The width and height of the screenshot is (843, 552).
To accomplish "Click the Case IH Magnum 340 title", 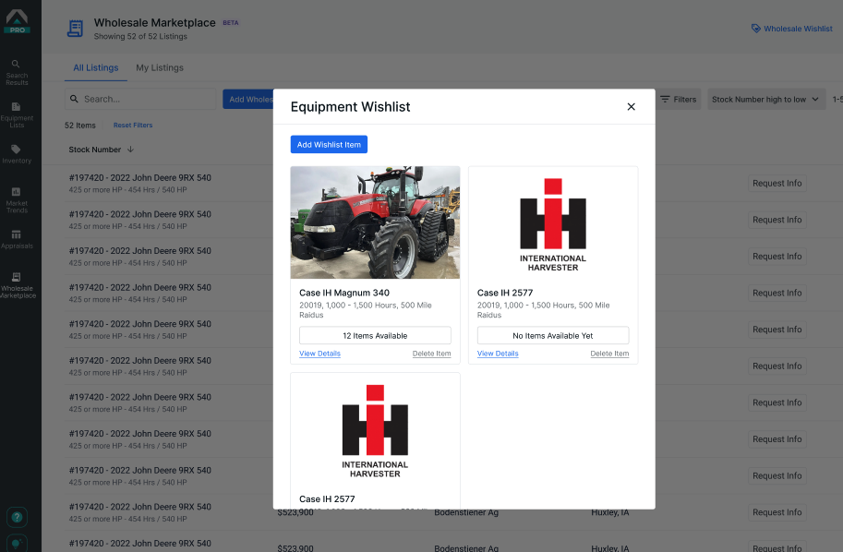I will click(x=344, y=293).
